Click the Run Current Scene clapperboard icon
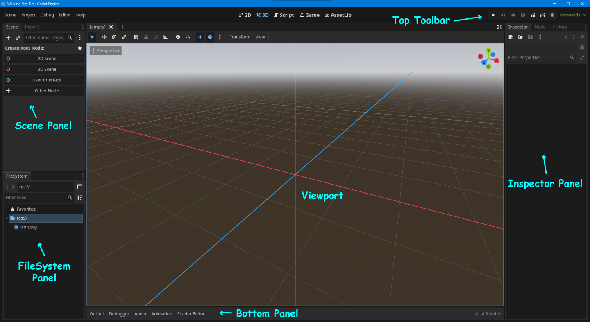Viewport: 590px width, 322px height. click(533, 15)
